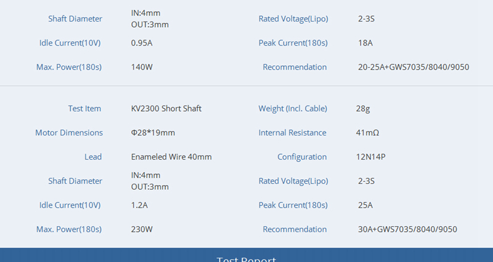493x262 pixels.
Task: Select the 28g weight value
Action: coord(364,108)
